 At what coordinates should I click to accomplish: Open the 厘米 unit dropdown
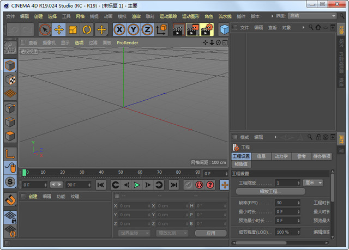[313, 183]
